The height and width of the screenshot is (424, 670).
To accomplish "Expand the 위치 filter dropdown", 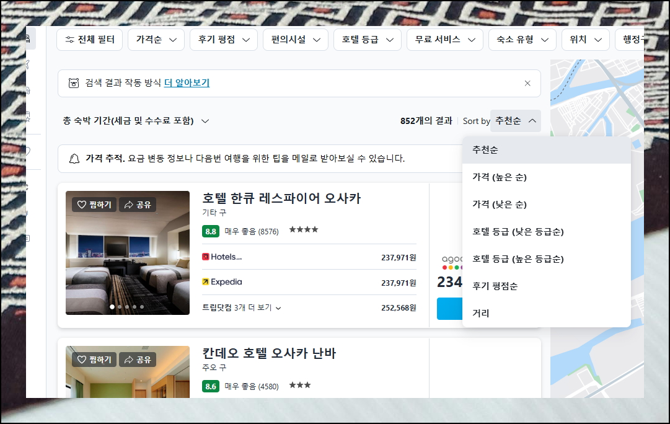I will (x=585, y=40).
